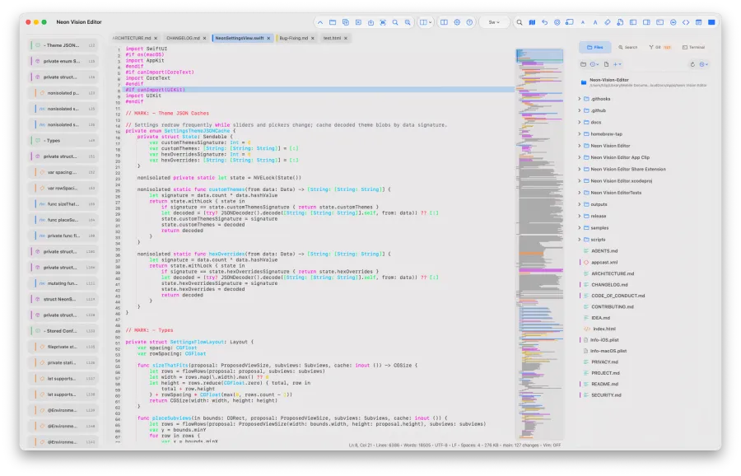Expand the homebrew-tap folder

pyautogui.click(x=580, y=133)
